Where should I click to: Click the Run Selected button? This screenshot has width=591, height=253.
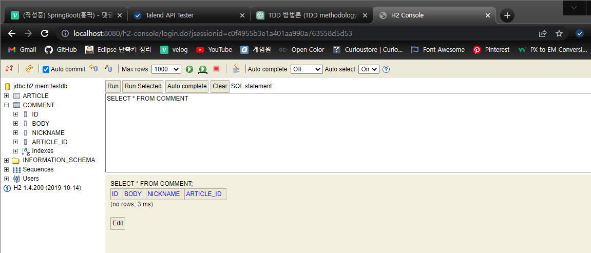pos(143,86)
